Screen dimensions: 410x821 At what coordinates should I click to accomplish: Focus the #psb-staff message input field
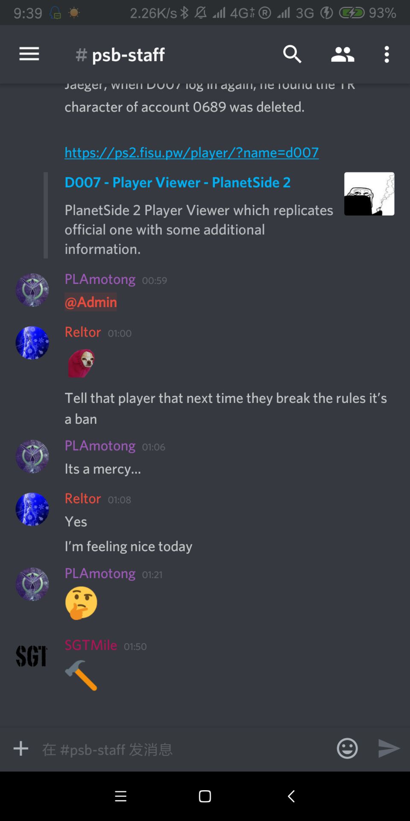[184, 749]
